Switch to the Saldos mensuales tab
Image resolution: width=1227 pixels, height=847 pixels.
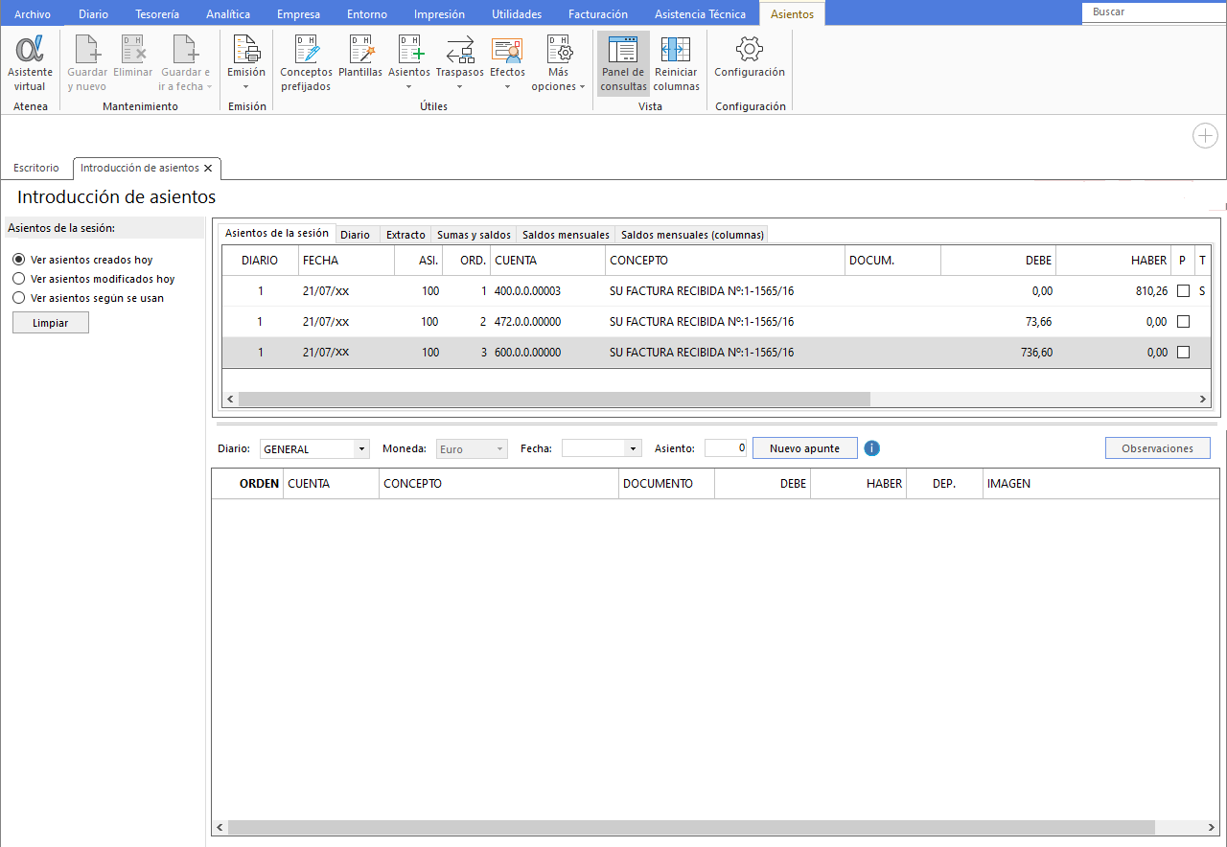coord(566,235)
